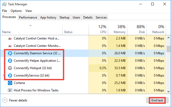The height and width of the screenshot is (107, 171).
Task: Open the View menu
Action: 29,11
